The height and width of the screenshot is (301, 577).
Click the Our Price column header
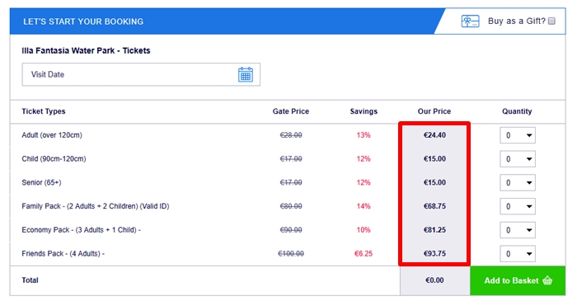(x=434, y=111)
